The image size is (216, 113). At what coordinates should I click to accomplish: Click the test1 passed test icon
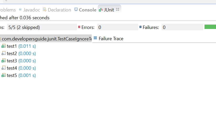3,46
